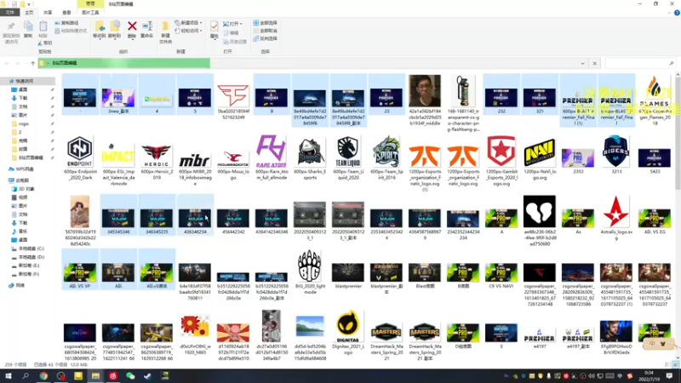Open the New item (新建项目) dropdown

point(188,23)
